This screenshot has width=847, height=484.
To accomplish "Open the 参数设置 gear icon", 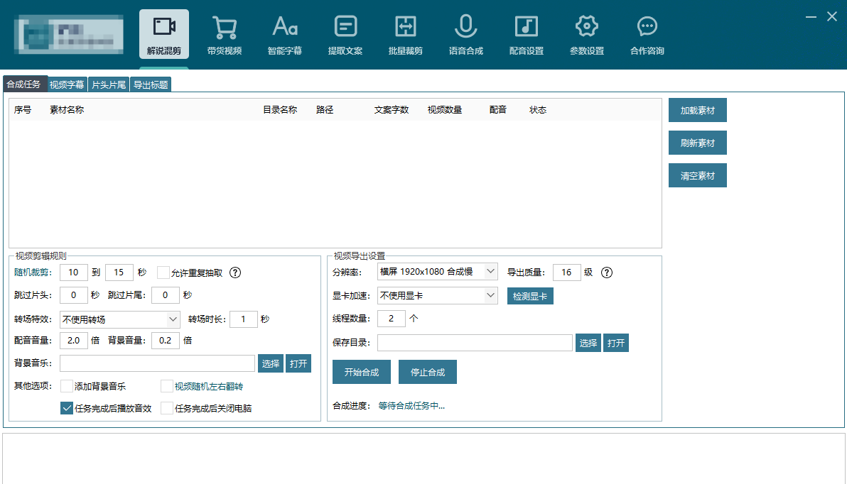I will pos(587,28).
